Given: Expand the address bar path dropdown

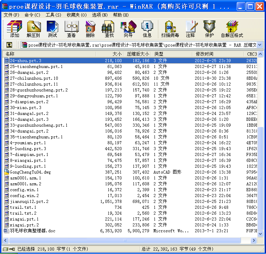Looking at the screenshot, I should 260,45.
